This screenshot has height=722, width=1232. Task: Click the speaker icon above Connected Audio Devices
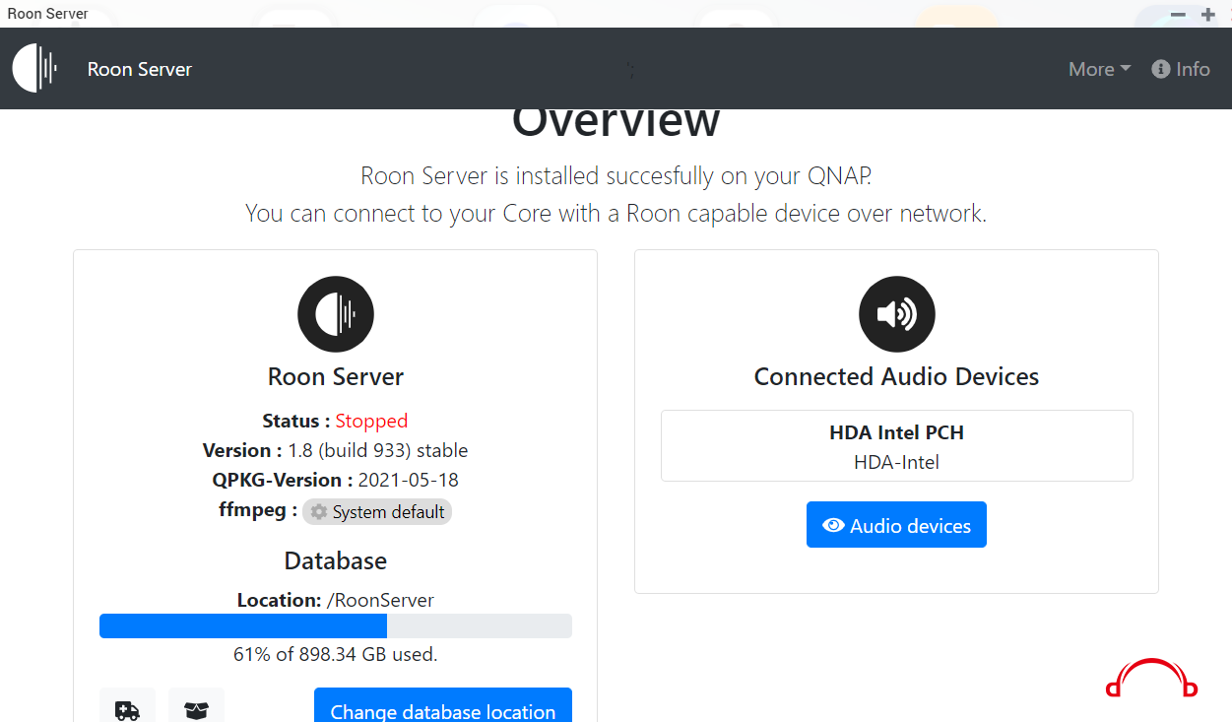pos(897,314)
